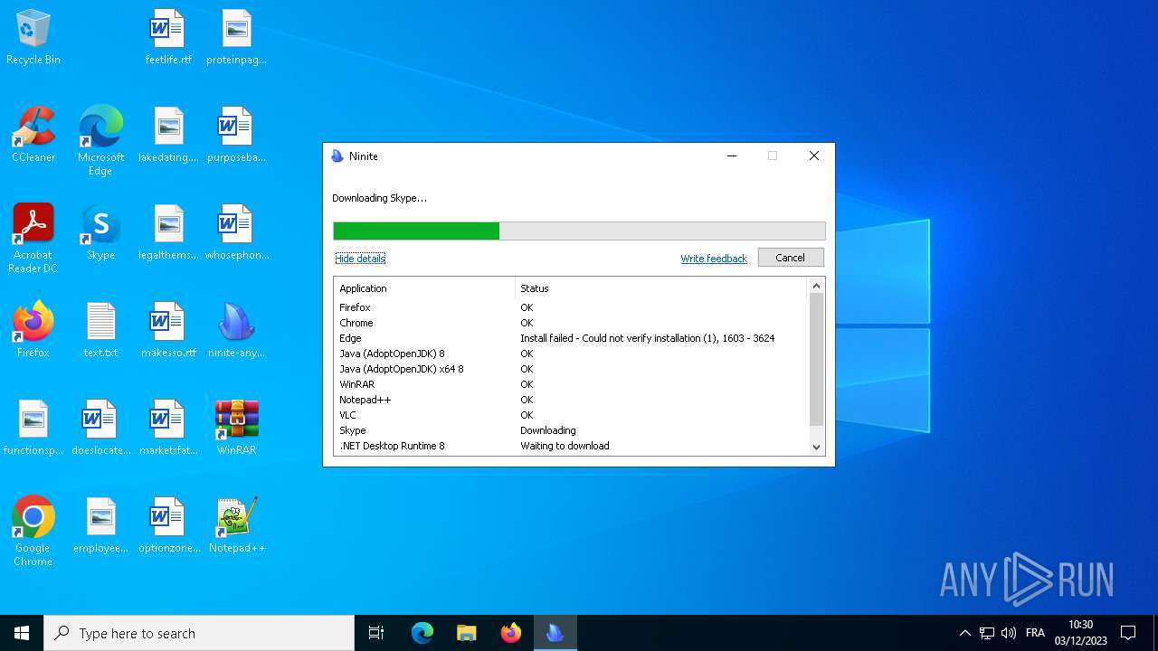Open Firefox from the taskbar
The image size is (1158, 651).
coord(511,633)
